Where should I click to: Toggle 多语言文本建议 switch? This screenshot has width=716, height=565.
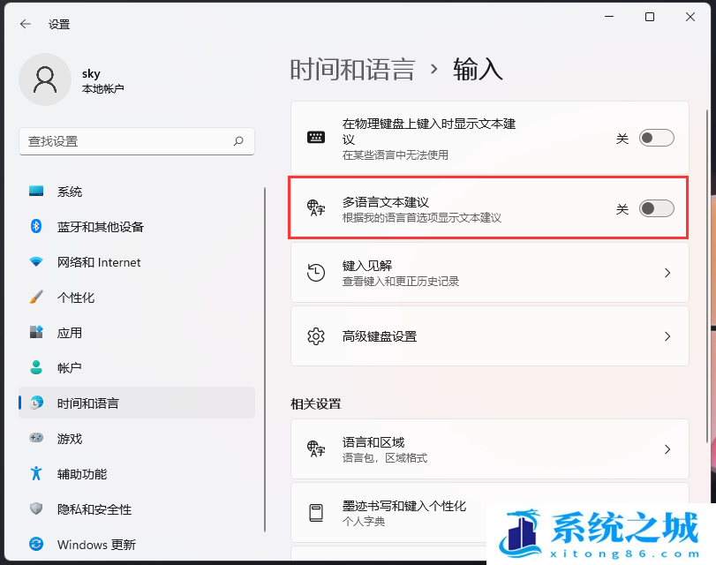(657, 208)
